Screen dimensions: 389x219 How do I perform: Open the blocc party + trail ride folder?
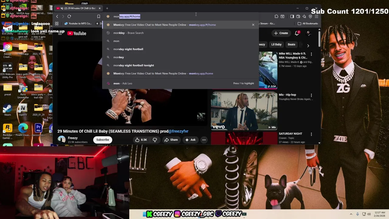click(x=39, y=92)
